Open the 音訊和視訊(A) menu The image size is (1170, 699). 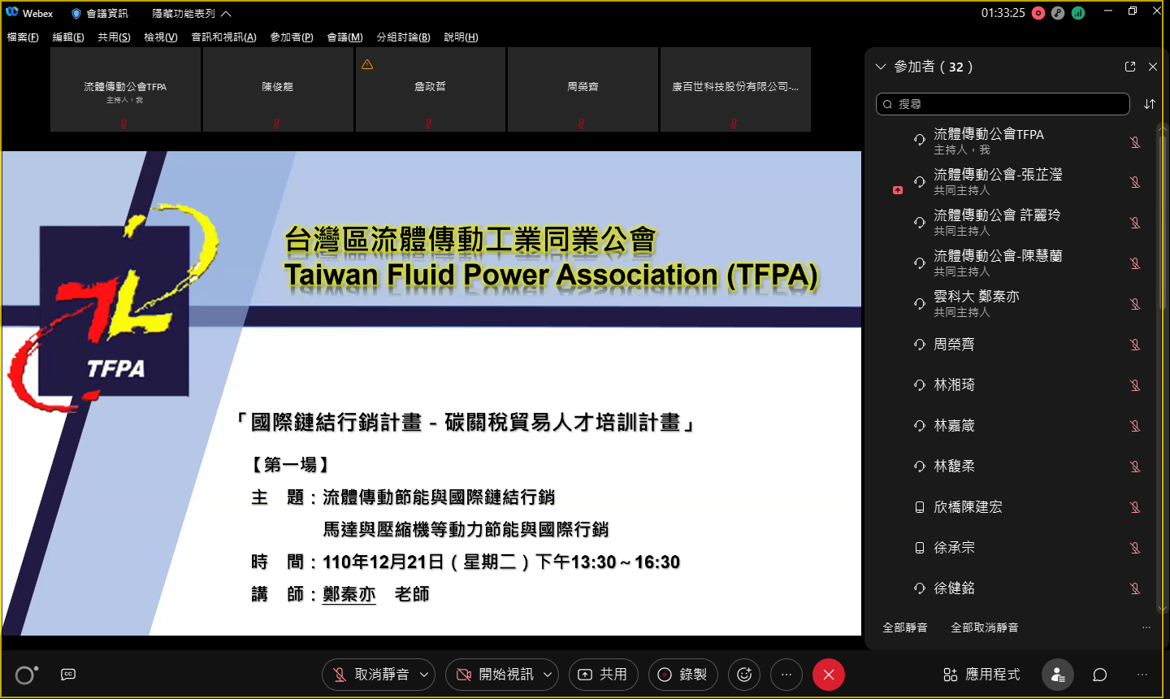point(223,37)
